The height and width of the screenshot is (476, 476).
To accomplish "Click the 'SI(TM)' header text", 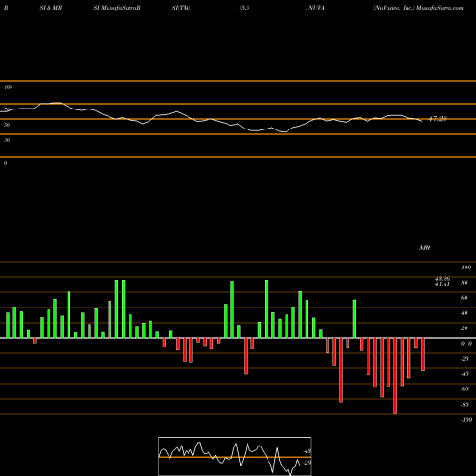I will (x=181, y=8).
